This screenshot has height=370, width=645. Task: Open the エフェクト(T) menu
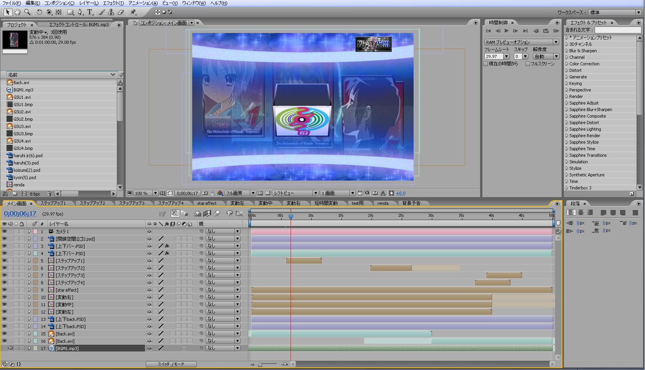point(113,3)
